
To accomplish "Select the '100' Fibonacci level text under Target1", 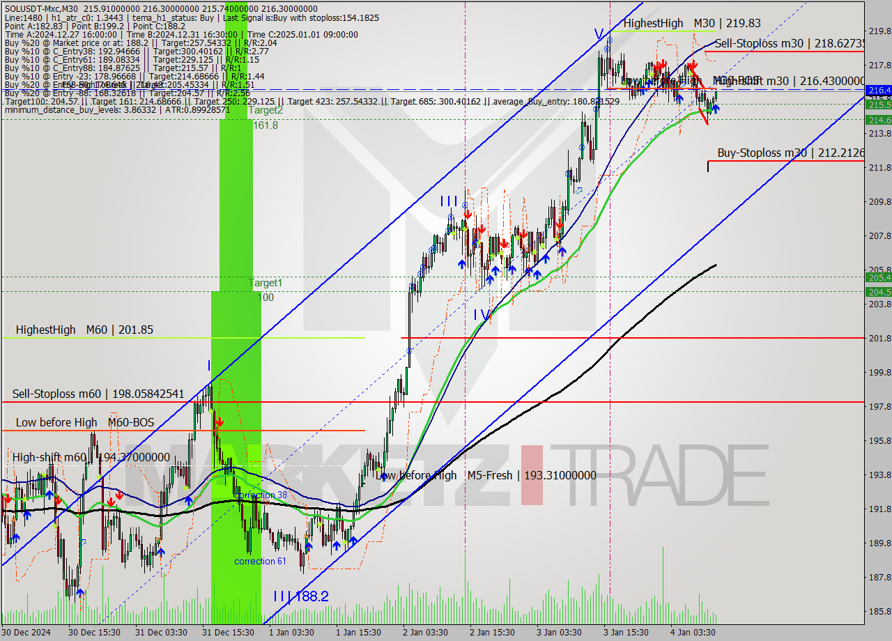I will pyautogui.click(x=266, y=298).
